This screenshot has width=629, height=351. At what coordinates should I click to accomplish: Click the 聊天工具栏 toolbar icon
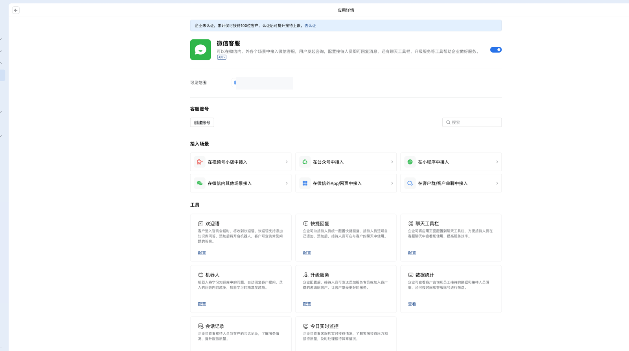[x=410, y=224]
